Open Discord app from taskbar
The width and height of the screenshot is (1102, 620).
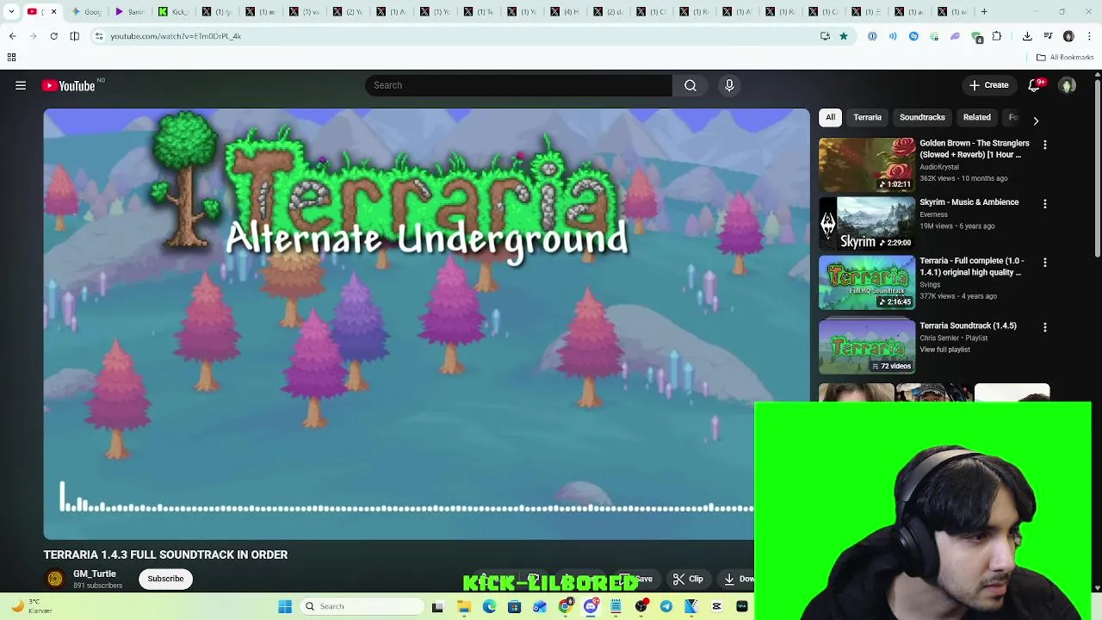(591, 606)
